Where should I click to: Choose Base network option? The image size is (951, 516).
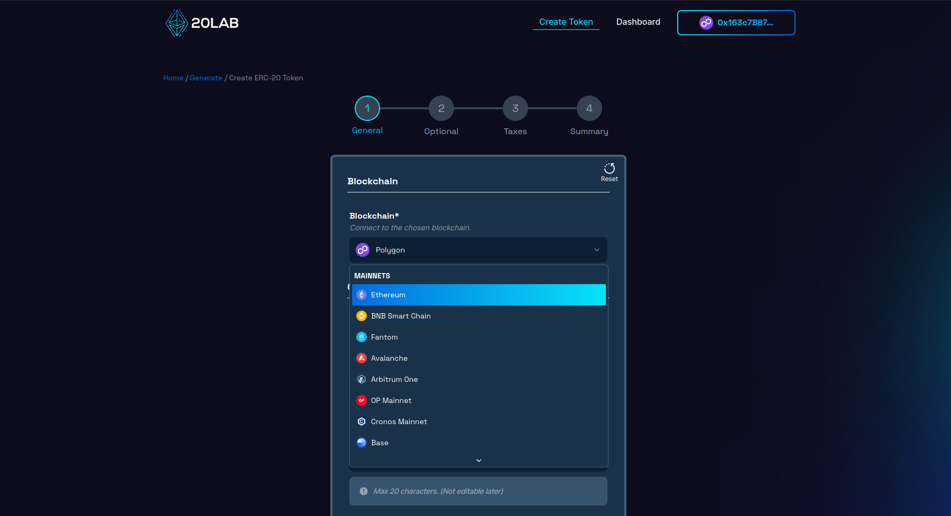click(478, 443)
